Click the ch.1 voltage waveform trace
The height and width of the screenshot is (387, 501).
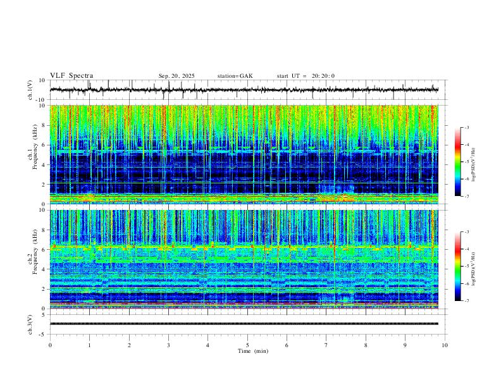(244, 90)
